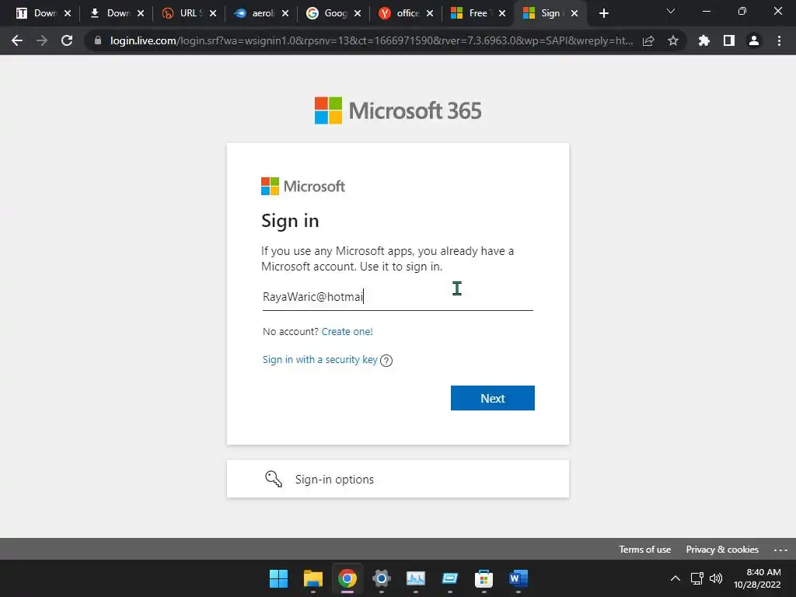The height and width of the screenshot is (597, 796).
Task: Click the Create one! link
Action: (347, 331)
